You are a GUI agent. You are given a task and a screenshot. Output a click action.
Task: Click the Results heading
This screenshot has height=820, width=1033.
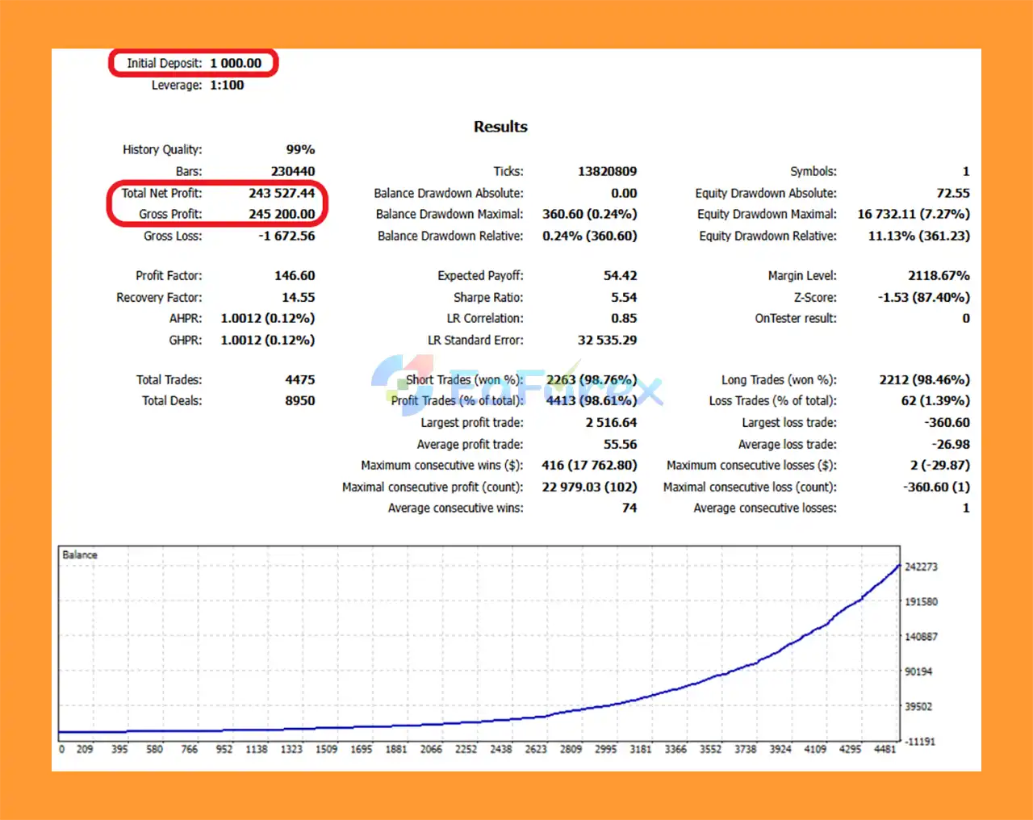pos(500,127)
